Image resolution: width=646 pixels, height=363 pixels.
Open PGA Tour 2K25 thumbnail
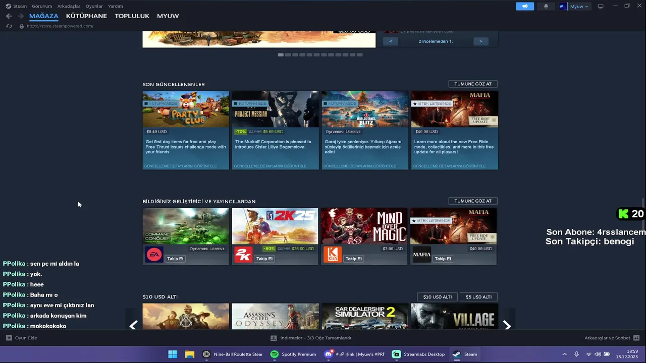pyautogui.click(x=275, y=226)
